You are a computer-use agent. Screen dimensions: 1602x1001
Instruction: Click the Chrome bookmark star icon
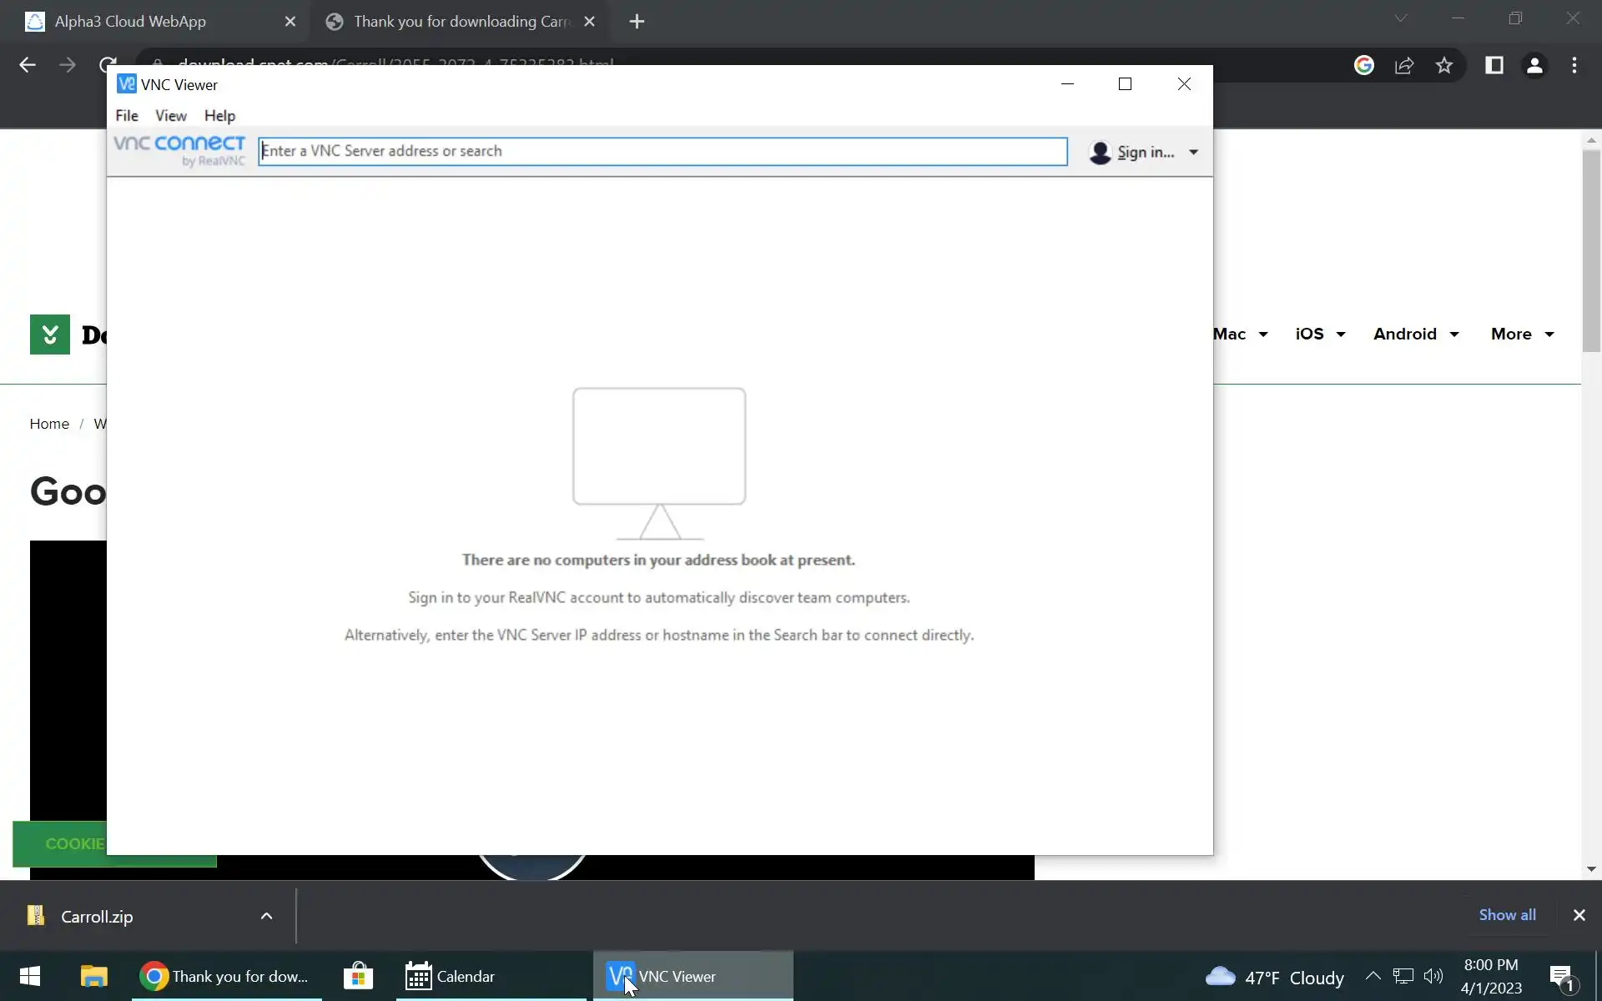(1444, 66)
